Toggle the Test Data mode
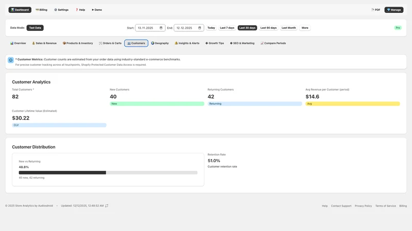 coord(35,28)
